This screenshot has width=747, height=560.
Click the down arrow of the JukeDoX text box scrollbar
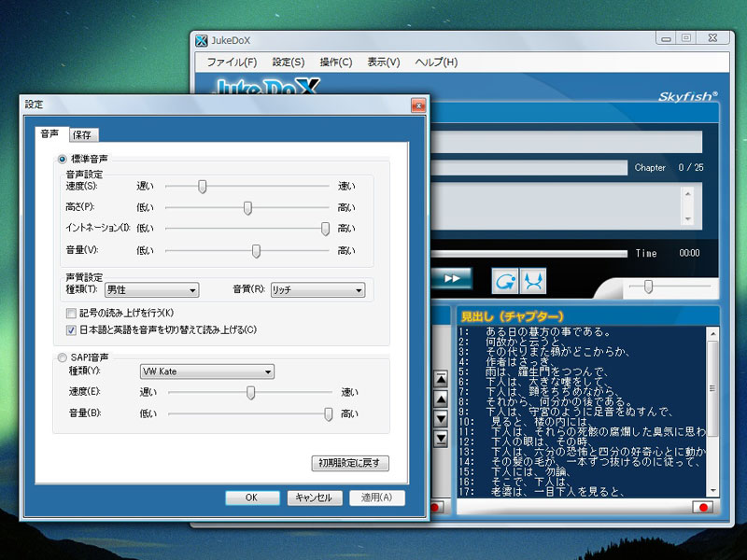point(687,219)
